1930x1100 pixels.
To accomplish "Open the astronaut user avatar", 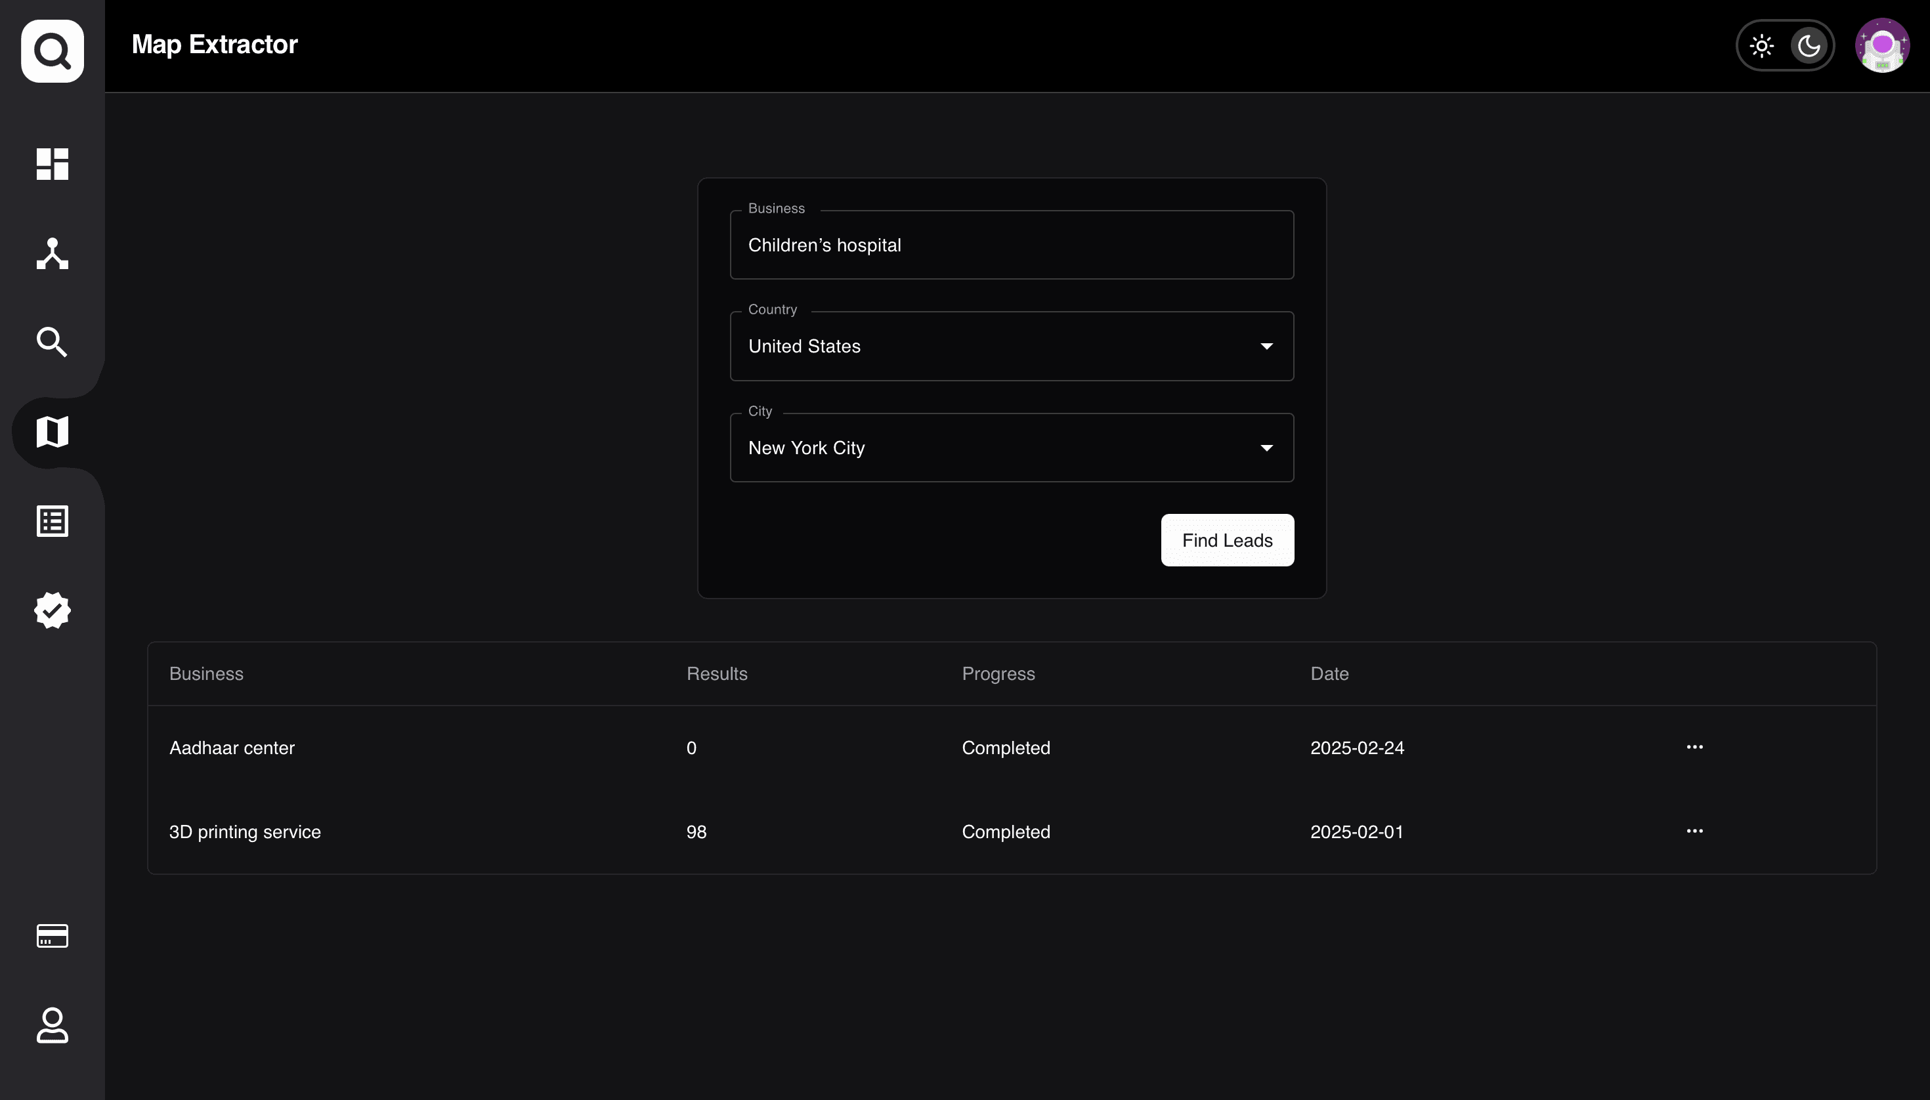I will [1881, 46].
